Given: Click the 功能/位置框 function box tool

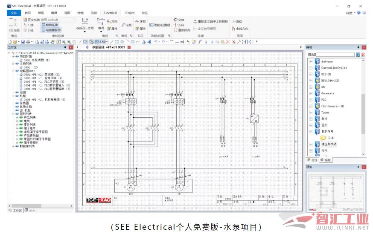Looking at the screenshot, I should click(x=160, y=25).
